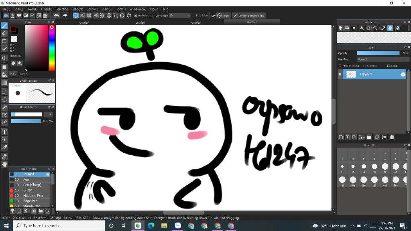Click the layer Opacity slider
The height and width of the screenshot is (231, 411).
378,53
